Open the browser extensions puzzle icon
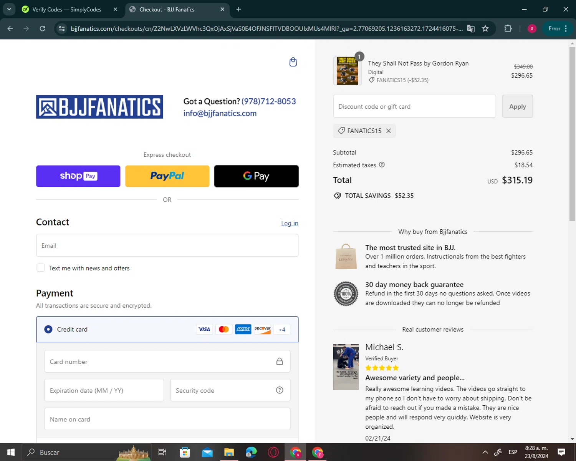Viewport: 576px width, 461px height. [x=508, y=28]
